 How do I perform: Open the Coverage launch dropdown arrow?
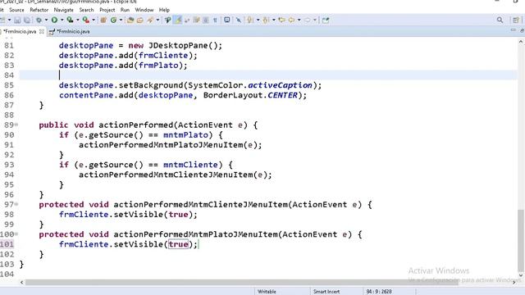[x=78, y=20]
